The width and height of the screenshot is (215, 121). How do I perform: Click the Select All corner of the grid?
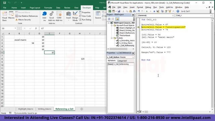click(x=2, y=34)
